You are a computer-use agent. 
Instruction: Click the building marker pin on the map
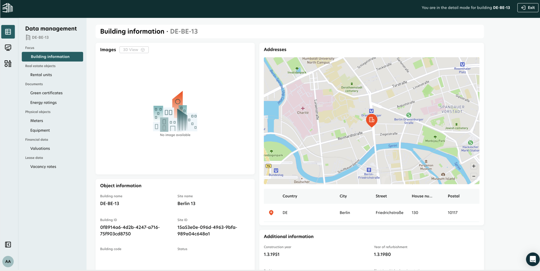coord(372,120)
